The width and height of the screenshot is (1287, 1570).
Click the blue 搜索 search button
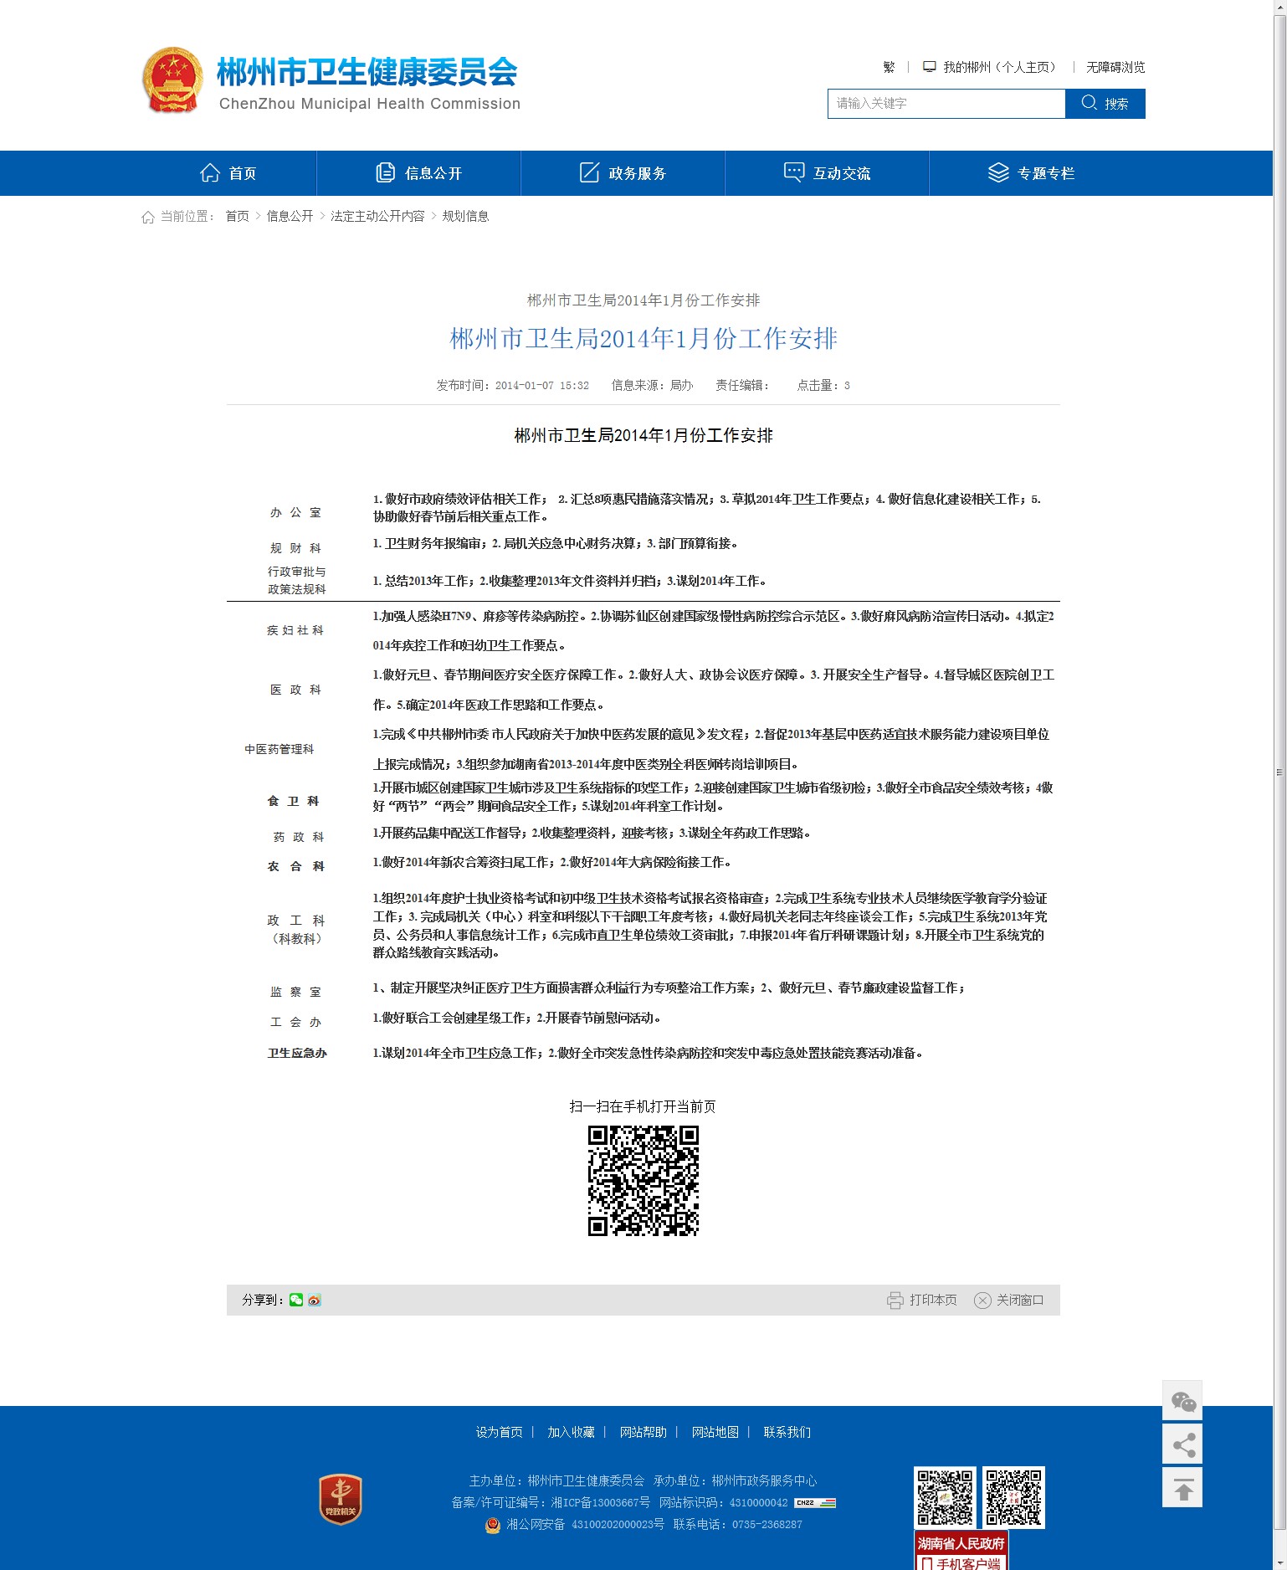click(x=1105, y=104)
